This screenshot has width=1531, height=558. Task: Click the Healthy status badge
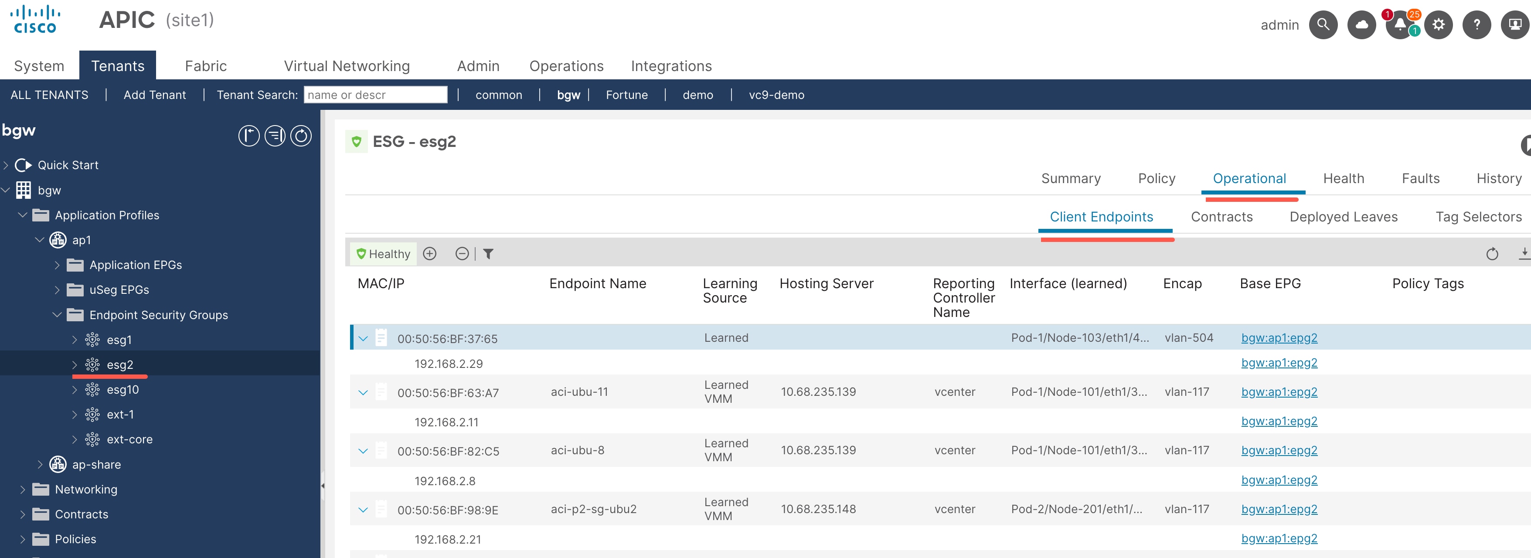click(383, 254)
